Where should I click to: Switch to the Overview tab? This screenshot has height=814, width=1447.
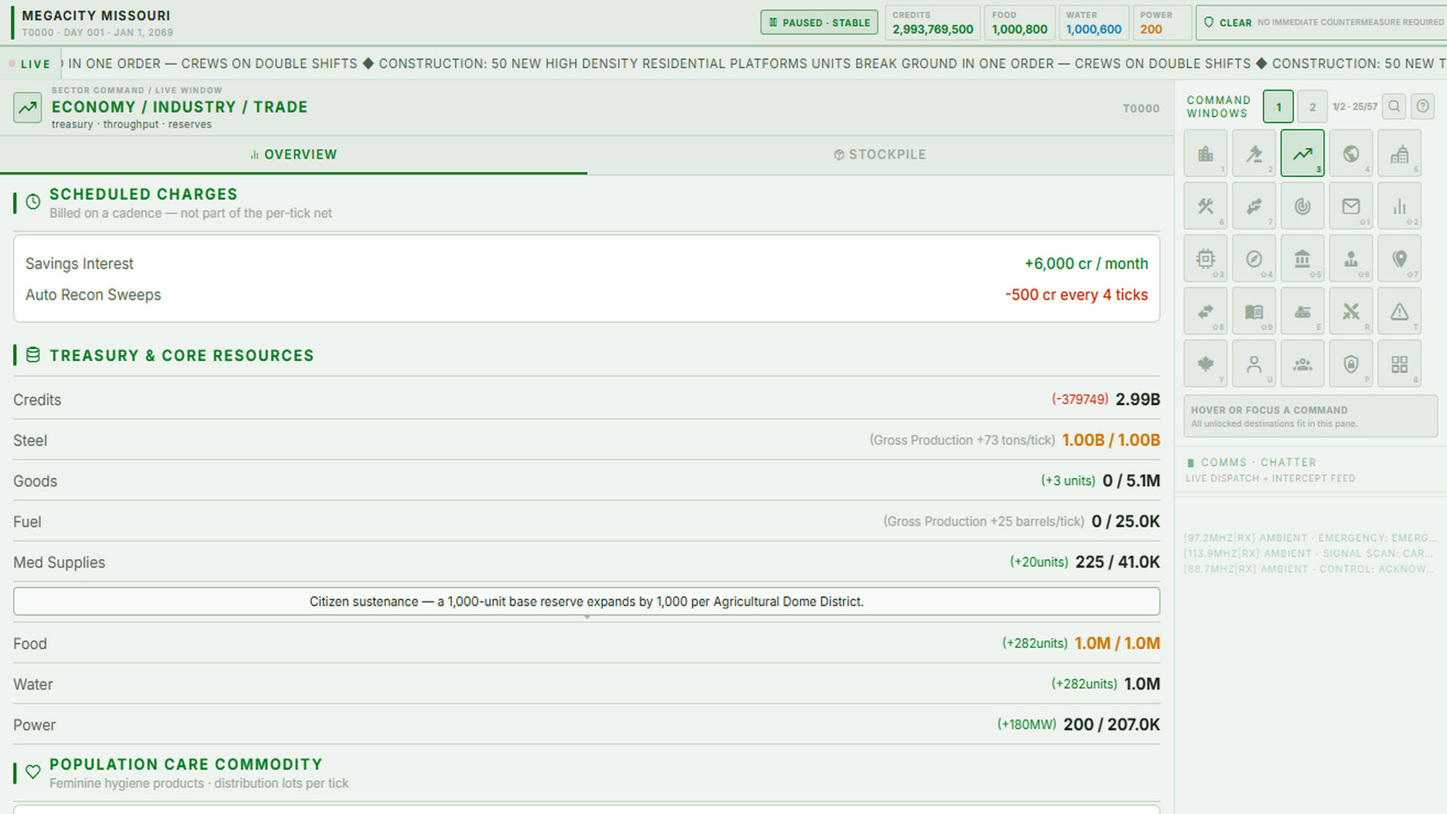(x=293, y=155)
